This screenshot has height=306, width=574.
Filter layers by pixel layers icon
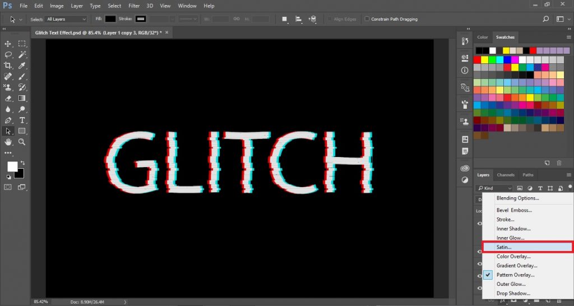point(520,188)
